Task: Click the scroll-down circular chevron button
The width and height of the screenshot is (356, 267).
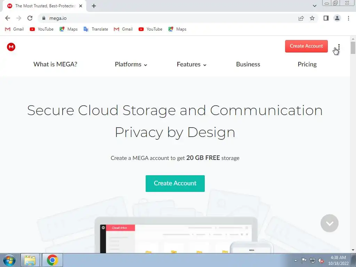Action: pos(330,223)
